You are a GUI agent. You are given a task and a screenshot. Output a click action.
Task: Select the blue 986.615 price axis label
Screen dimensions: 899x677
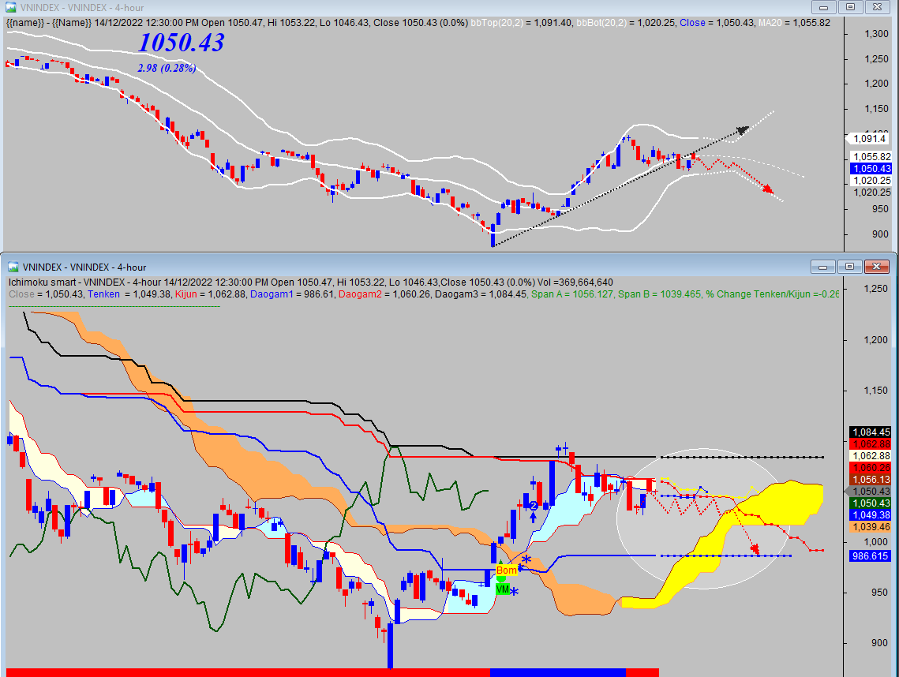(871, 556)
